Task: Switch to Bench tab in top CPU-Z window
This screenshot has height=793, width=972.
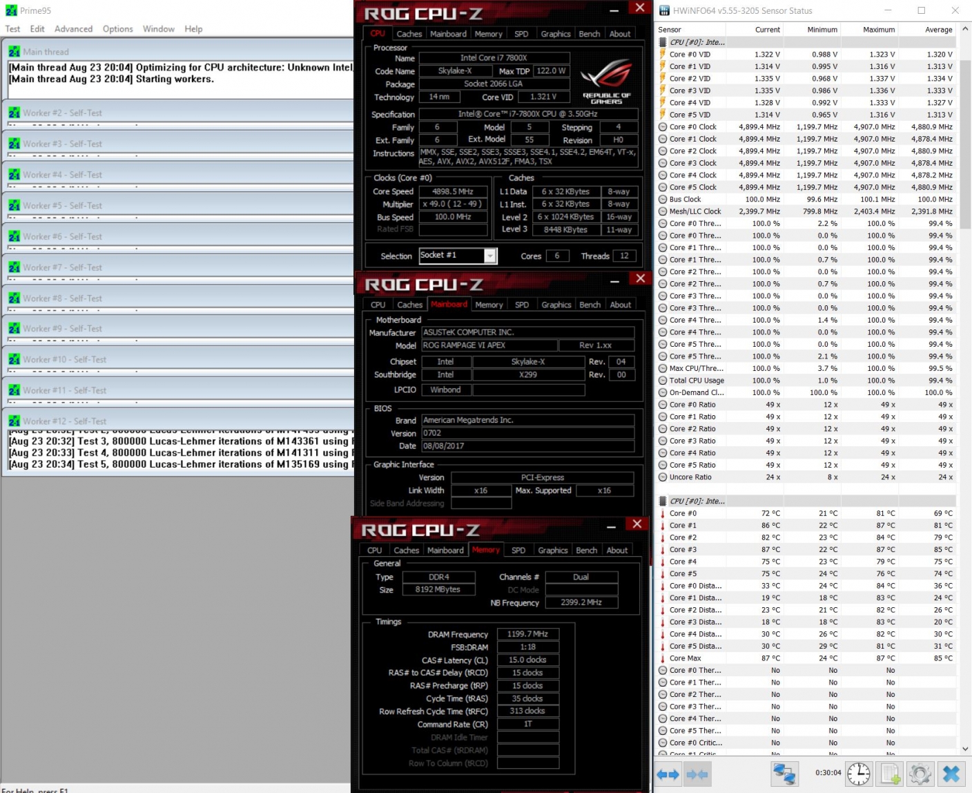Action: (589, 34)
